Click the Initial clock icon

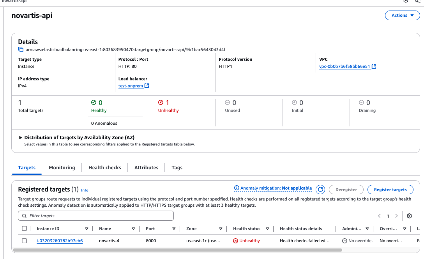[x=295, y=102]
